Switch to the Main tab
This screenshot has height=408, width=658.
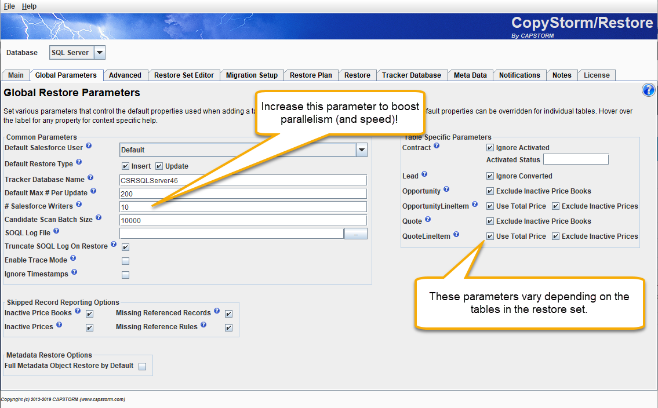[16, 75]
